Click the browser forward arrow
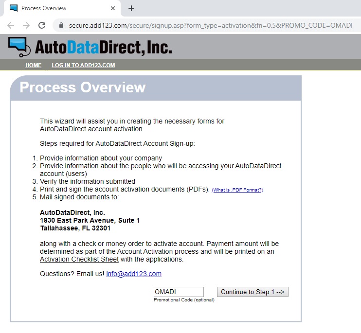 (26, 25)
